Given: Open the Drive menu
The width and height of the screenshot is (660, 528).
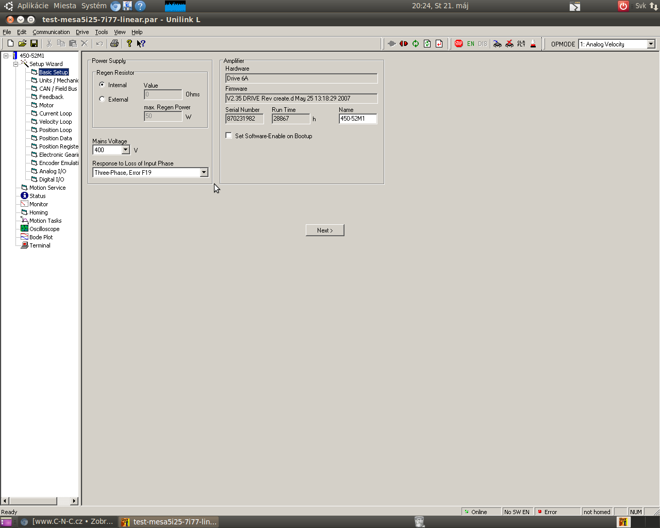Looking at the screenshot, I should coord(82,32).
